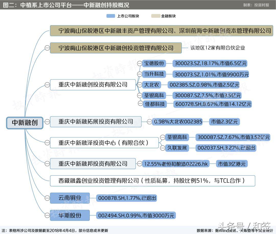Image resolution: width=276 pixels, height=234 pixels.
Task: Toggle the 久联发展 branch marker
Action: click(163, 148)
